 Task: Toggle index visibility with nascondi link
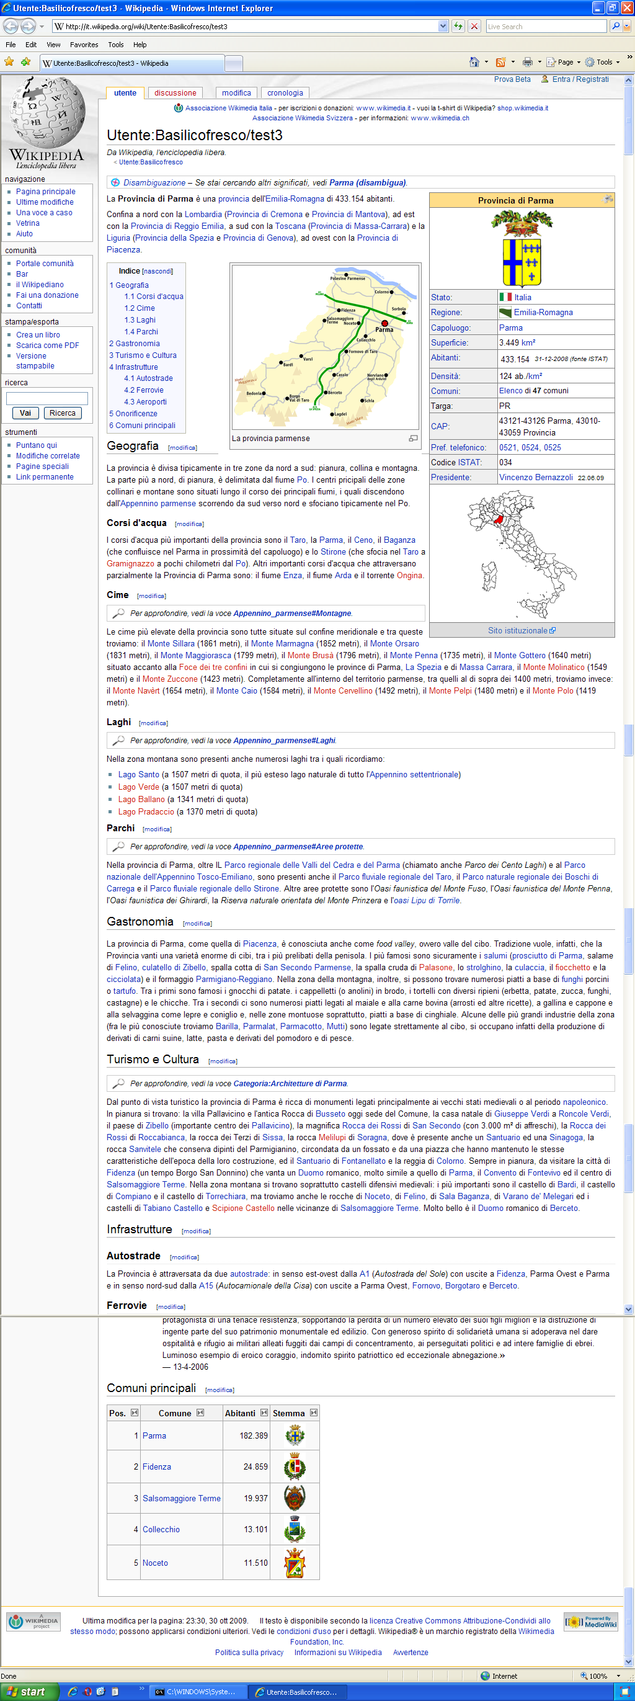coord(158,271)
